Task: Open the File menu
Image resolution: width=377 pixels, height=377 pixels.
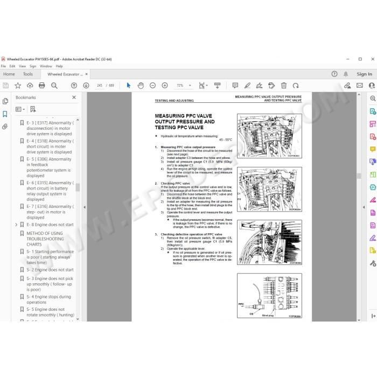Action: point(3,66)
